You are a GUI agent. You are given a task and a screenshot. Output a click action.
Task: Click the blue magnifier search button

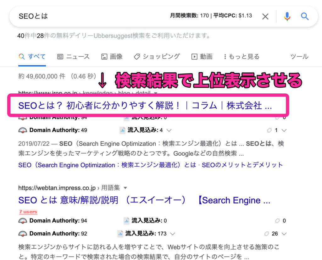305,16
